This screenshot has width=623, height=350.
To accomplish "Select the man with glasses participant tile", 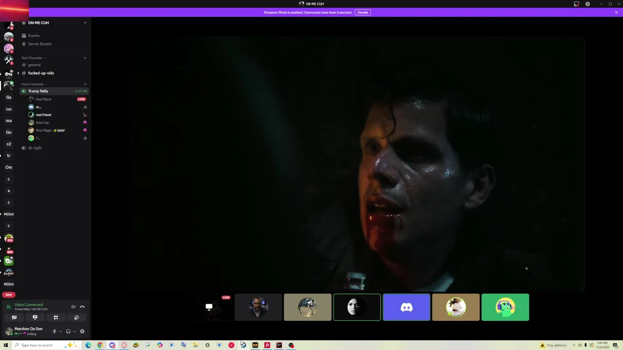I will click(258, 307).
